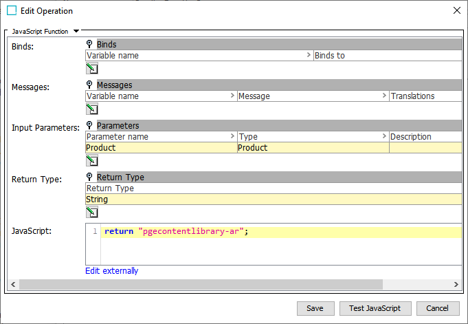Run Test JavaScript button
Image resolution: width=468 pixels, height=324 pixels.
375,308
